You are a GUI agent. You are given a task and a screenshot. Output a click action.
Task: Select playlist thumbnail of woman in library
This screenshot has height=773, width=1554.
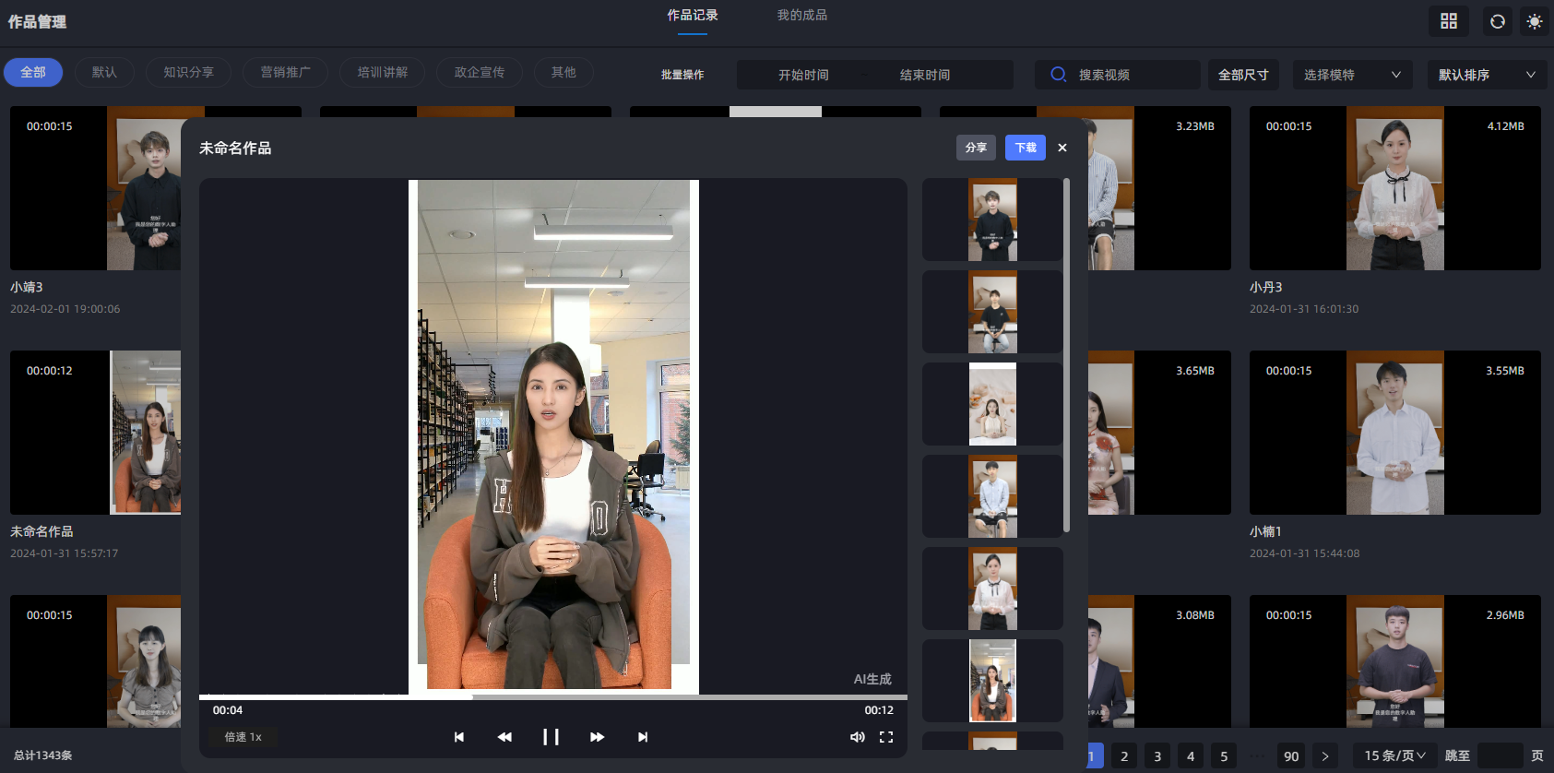992,681
